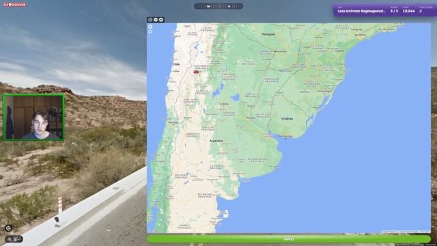Place guess on Paraguay label

point(268,34)
